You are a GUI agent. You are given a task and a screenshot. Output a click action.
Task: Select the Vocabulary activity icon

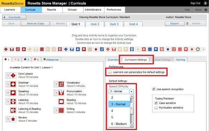61,84
